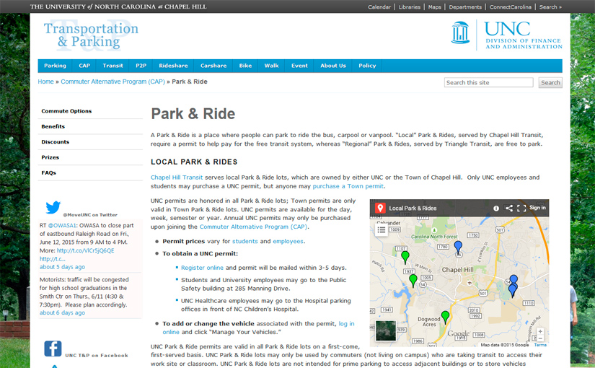Select the blue marker north of Chapel Hill
595x368 pixels.
pos(458,247)
